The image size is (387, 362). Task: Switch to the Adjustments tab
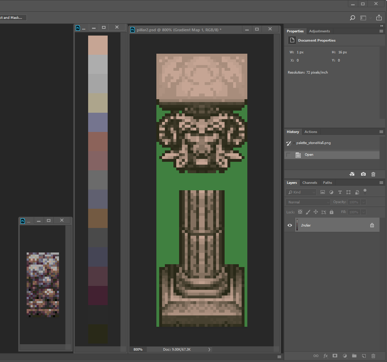tap(319, 31)
